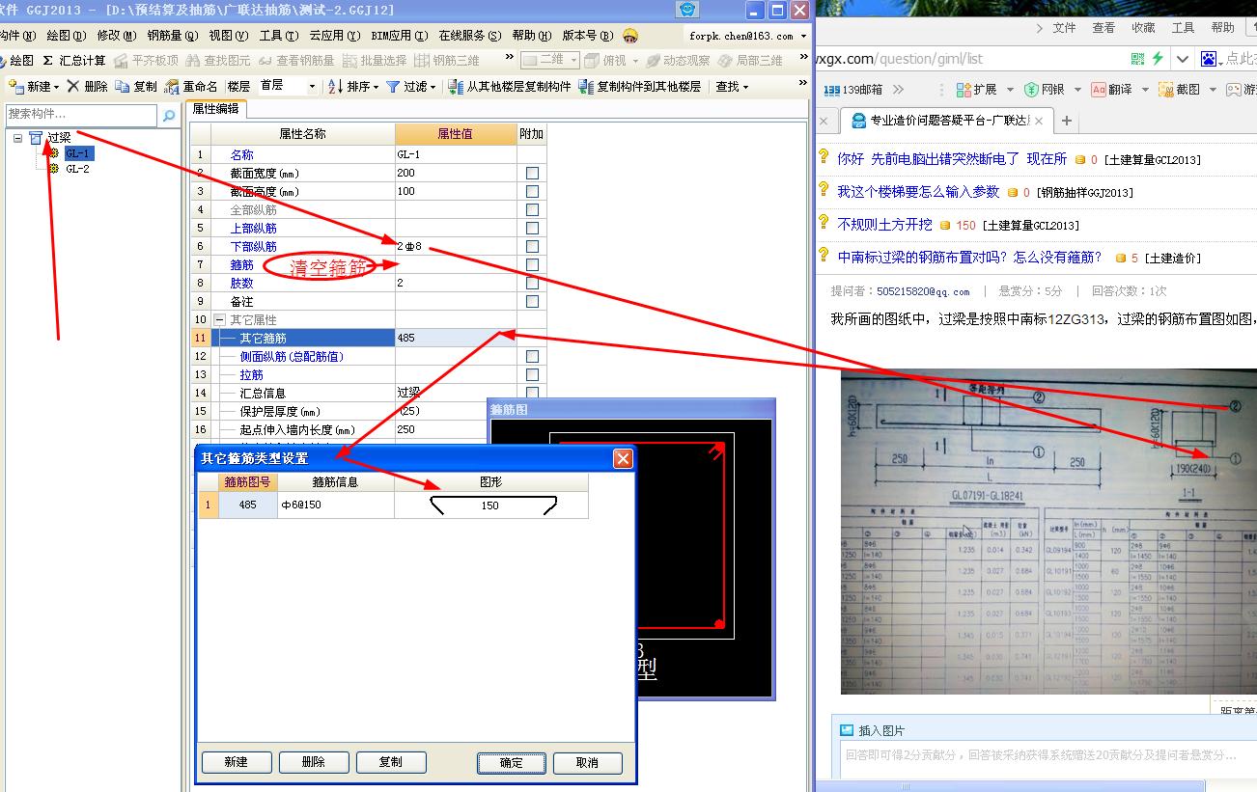Click the search magnifier in component panel
This screenshot has height=792, width=1257.
[x=169, y=115]
